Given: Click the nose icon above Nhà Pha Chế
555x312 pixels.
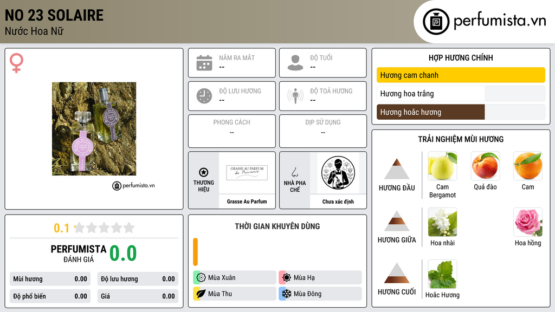Looking at the screenshot, I should pyautogui.click(x=294, y=172).
